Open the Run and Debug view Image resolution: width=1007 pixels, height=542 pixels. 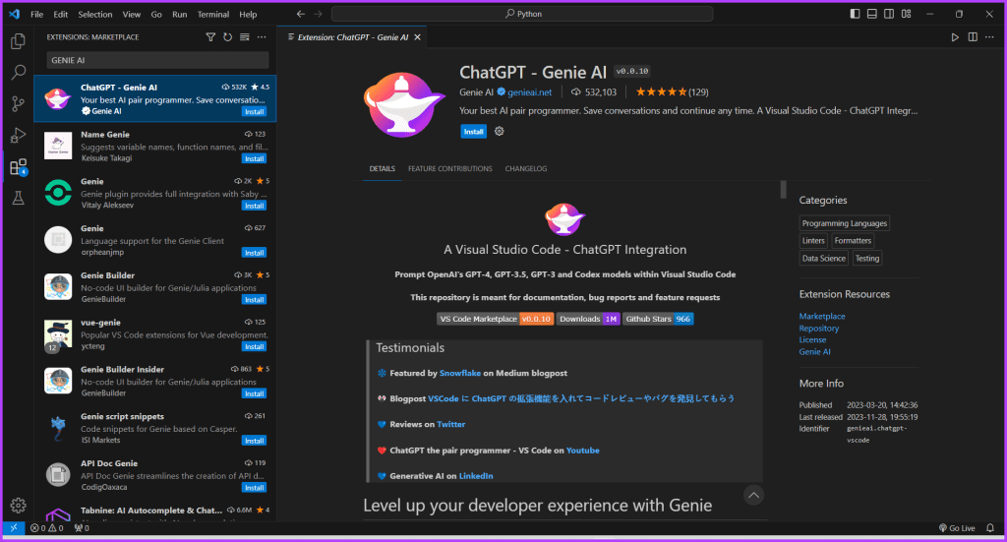[18, 135]
